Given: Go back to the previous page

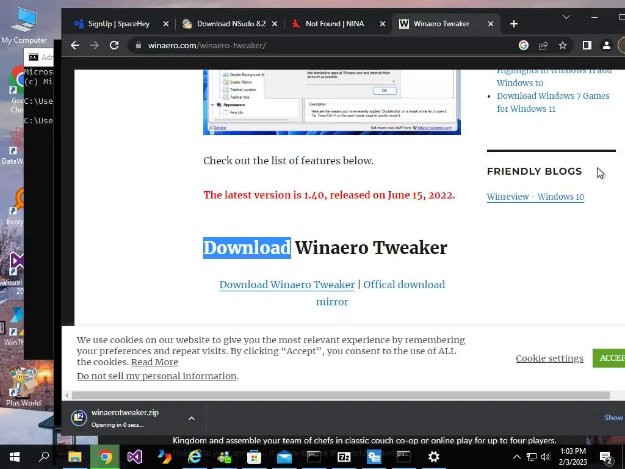Looking at the screenshot, I should pos(75,45).
